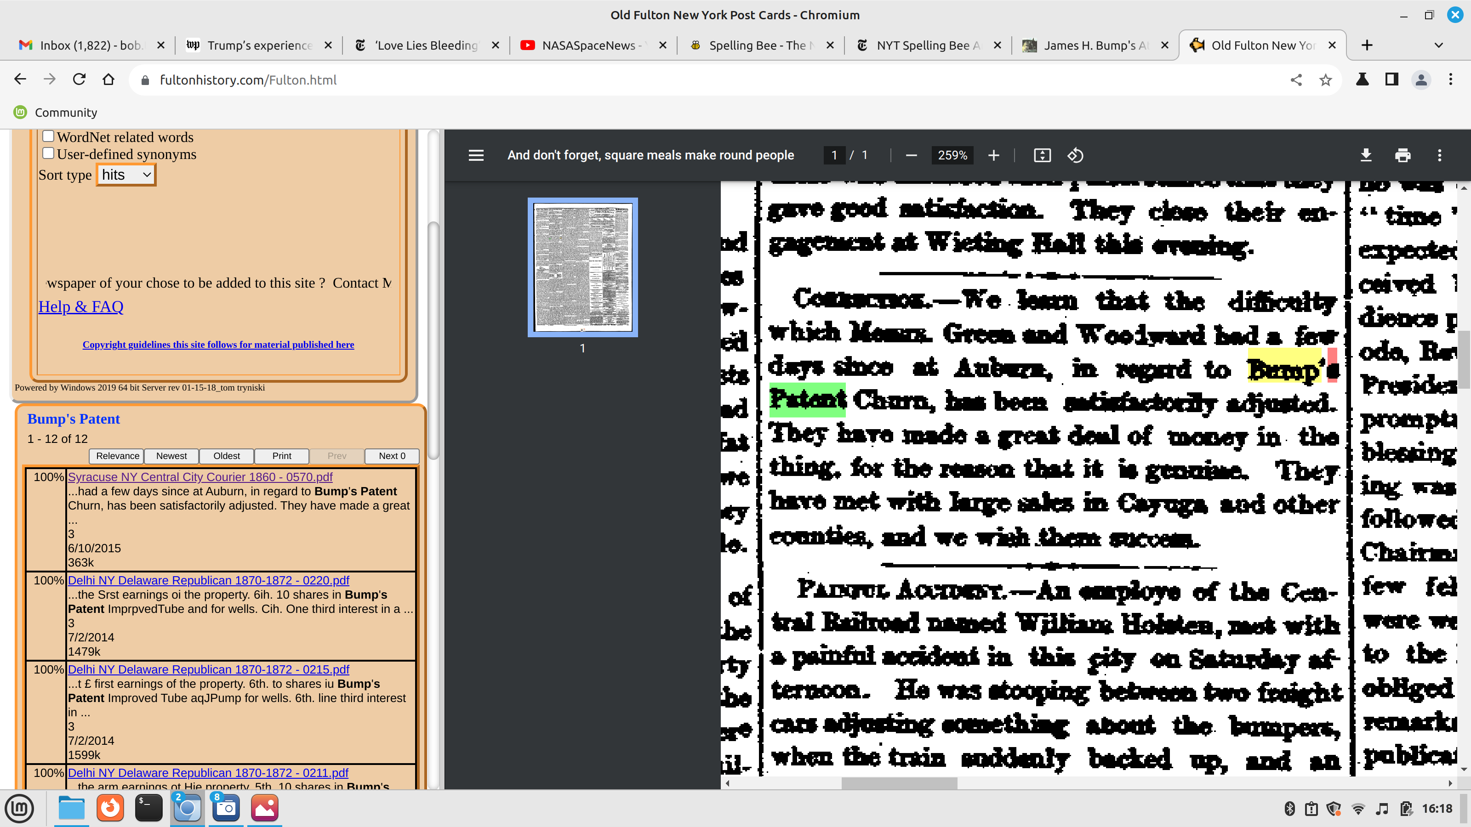Open the browser home page
Image resolution: width=1471 pixels, height=827 pixels.
[x=108, y=79]
